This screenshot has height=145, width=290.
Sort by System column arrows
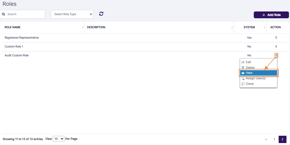coord(264,27)
